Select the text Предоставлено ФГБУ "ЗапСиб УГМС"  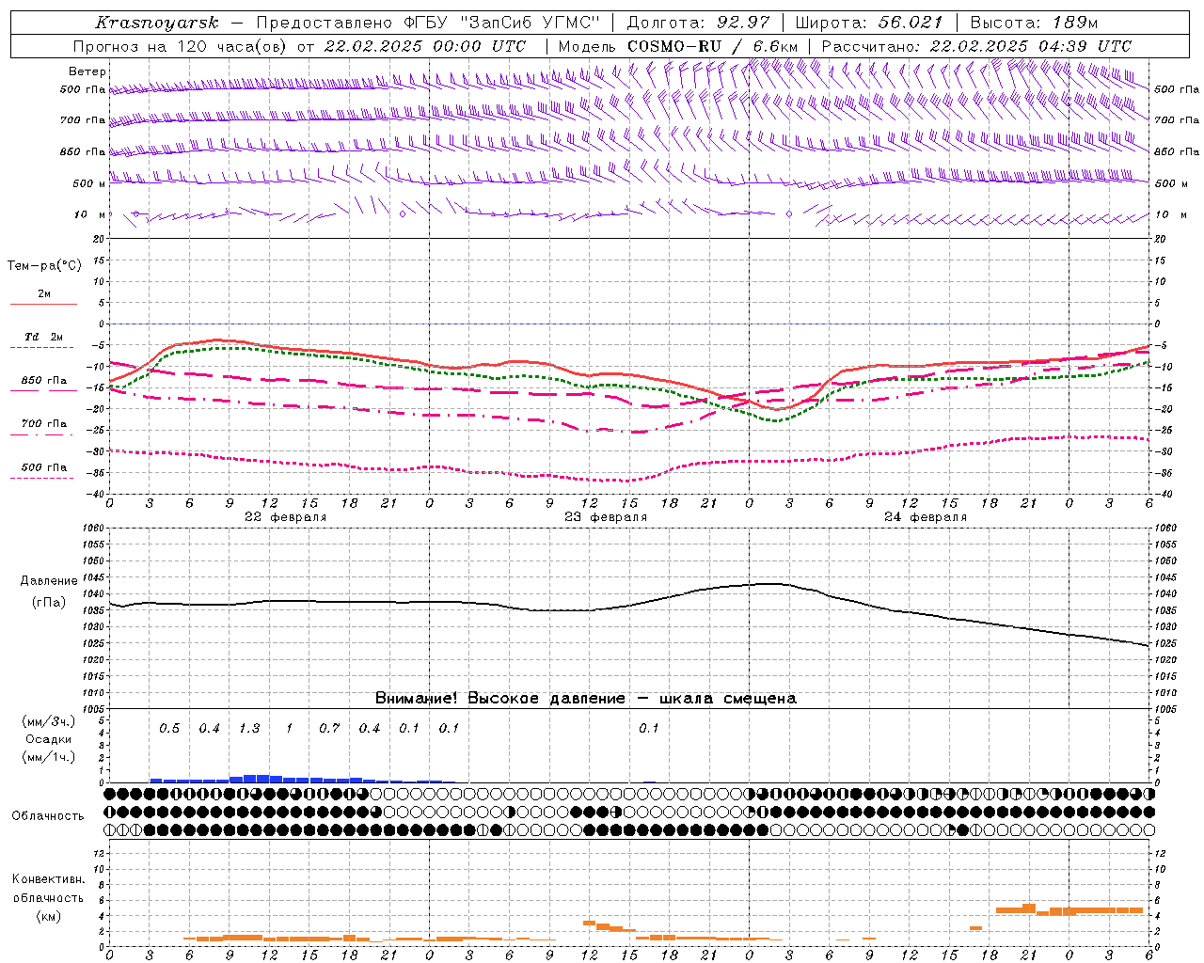pyautogui.click(x=430, y=23)
